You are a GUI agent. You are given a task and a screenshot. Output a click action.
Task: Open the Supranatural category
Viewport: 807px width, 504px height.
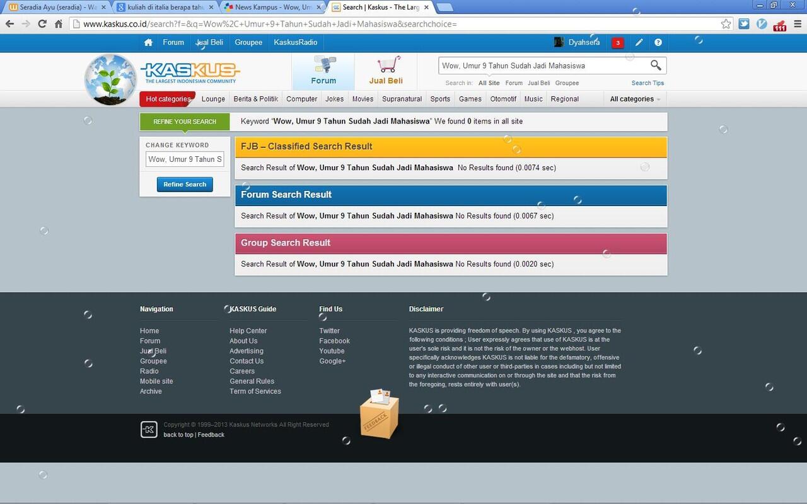[402, 99]
